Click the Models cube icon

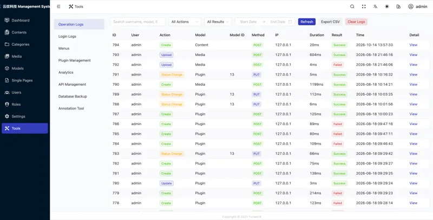click(7, 68)
